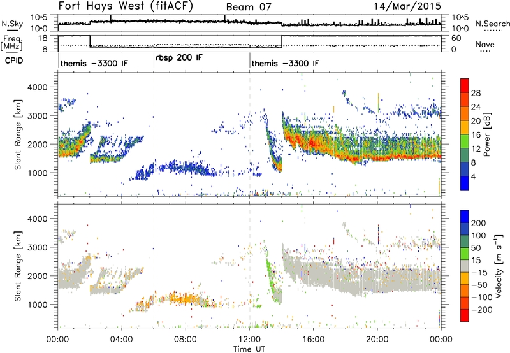The height and width of the screenshot is (353, 510).
Task: Click the "N.Sky" legend label
Action: tap(12, 24)
